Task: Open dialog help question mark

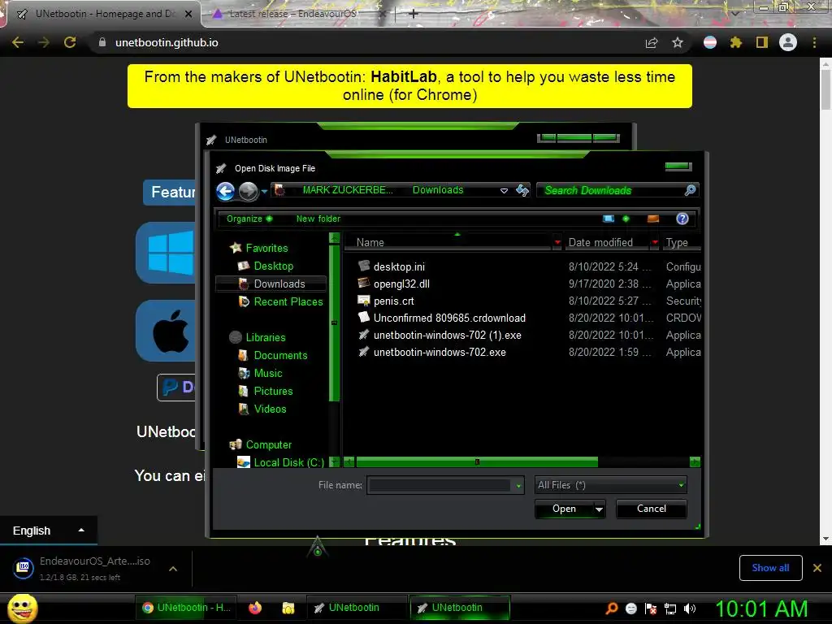Action: coord(682,219)
